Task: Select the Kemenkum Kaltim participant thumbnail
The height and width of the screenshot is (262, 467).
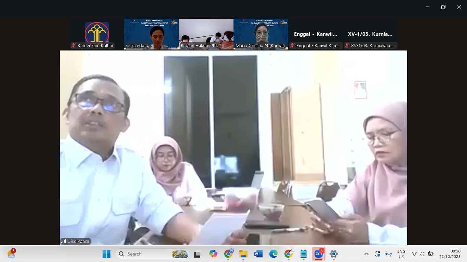Action: click(96, 34)
